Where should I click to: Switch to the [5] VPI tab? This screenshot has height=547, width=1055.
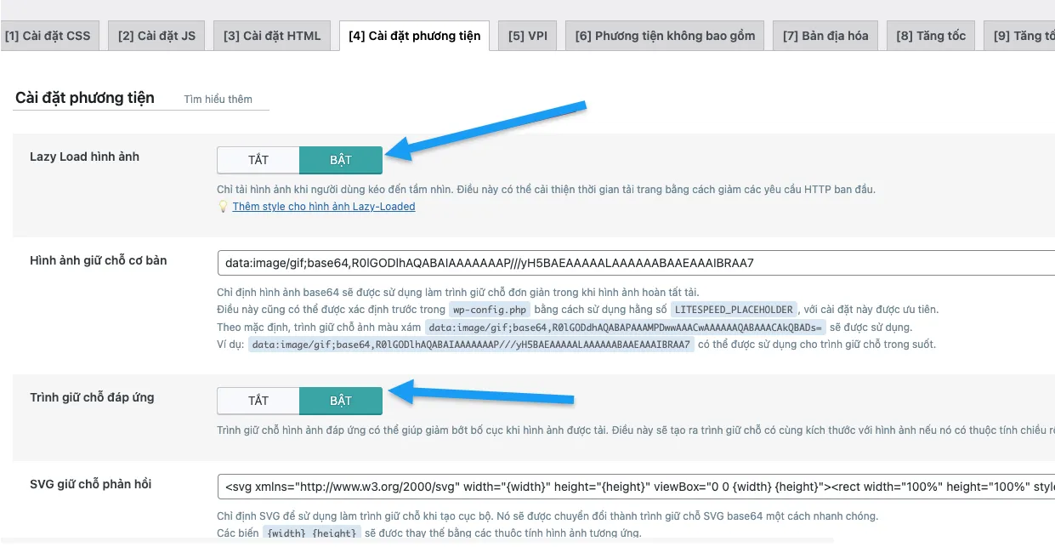[x=526, y=35]
